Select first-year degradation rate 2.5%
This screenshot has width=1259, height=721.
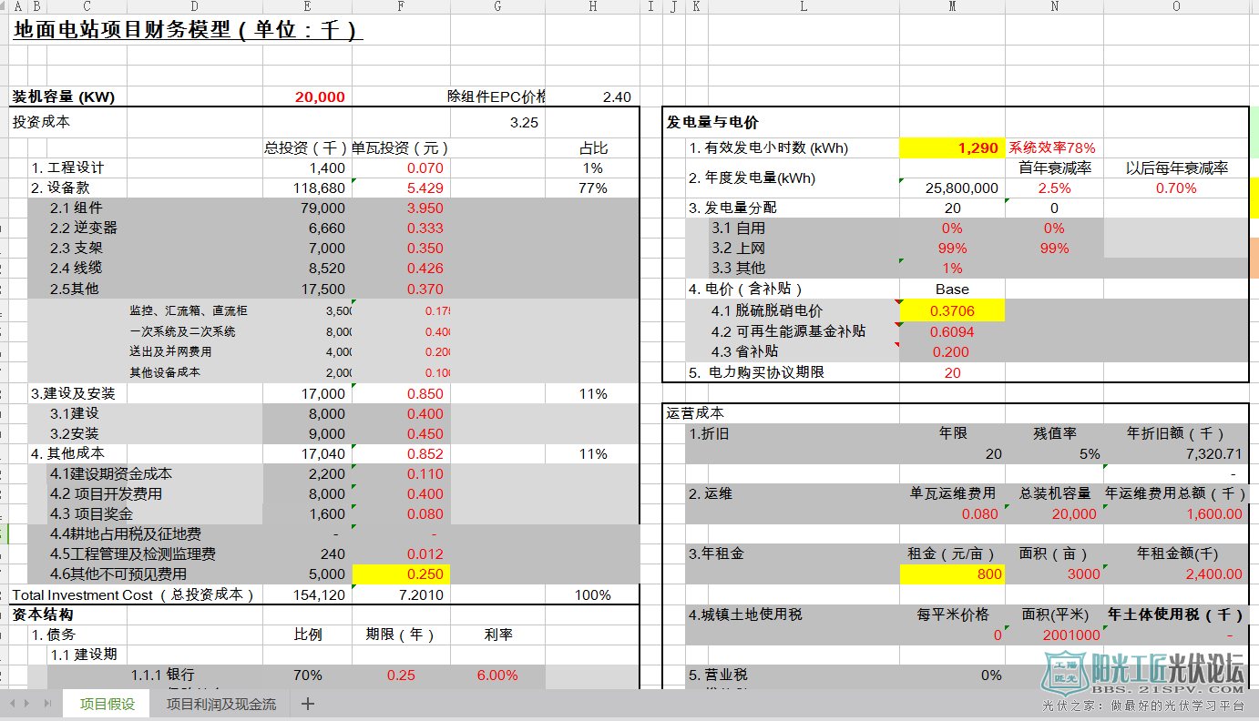point(1054,188)
